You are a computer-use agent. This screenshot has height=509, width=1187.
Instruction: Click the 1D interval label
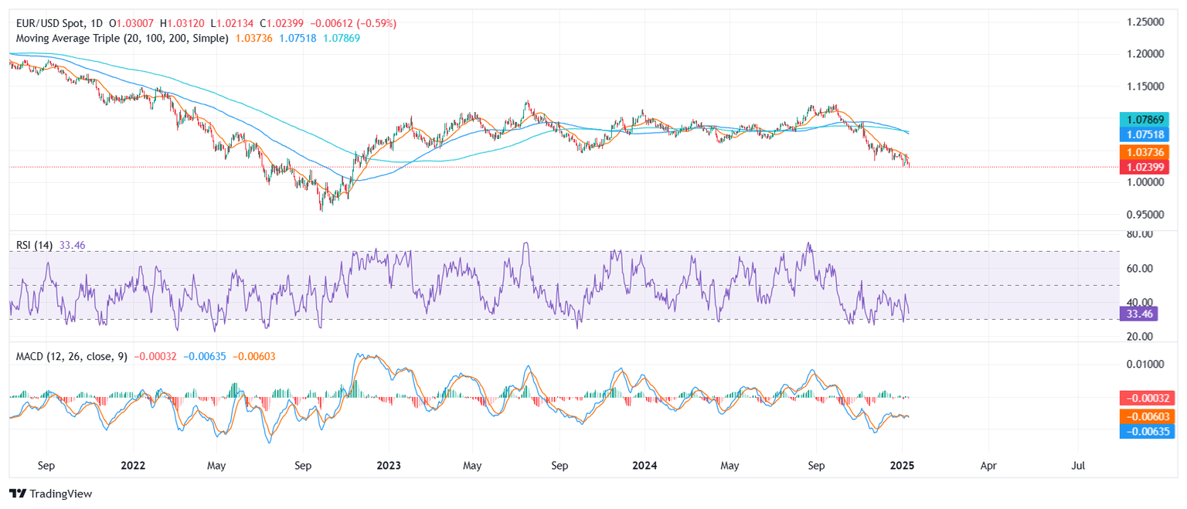pyautogui.click(x=97, y=24)
